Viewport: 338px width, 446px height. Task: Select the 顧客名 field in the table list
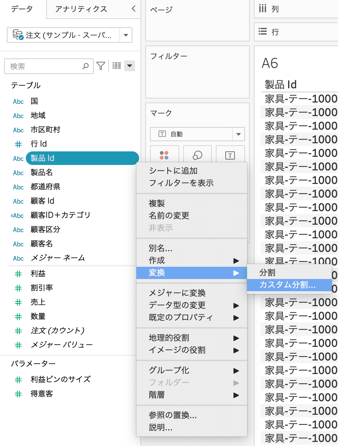[x=42, y=244]
